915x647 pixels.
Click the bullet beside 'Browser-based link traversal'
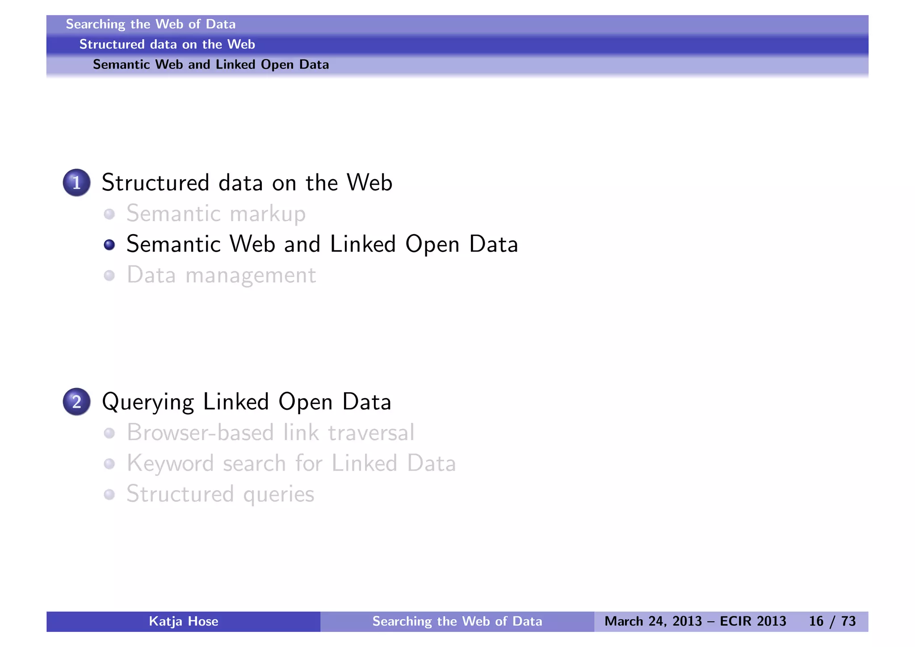[x=109, y=433]
